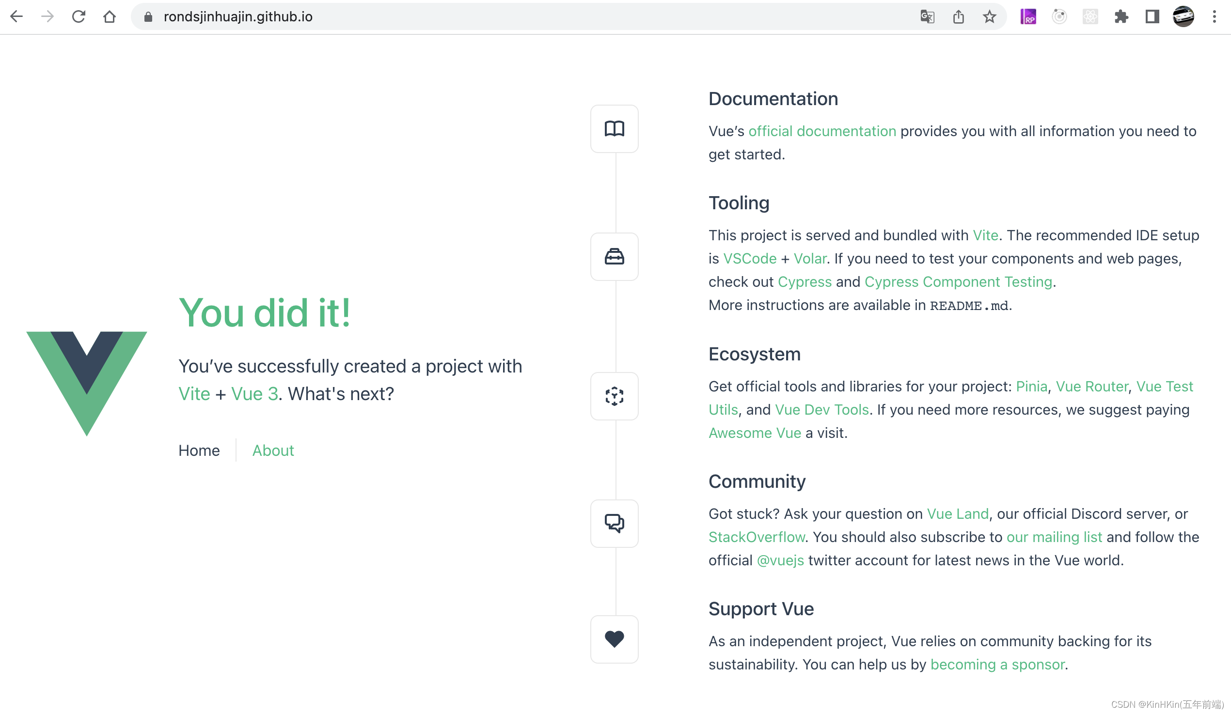Open the purple RP extension
Image resolution: width=1231 pixels, height=714 pixels.
pos(1028,16)
